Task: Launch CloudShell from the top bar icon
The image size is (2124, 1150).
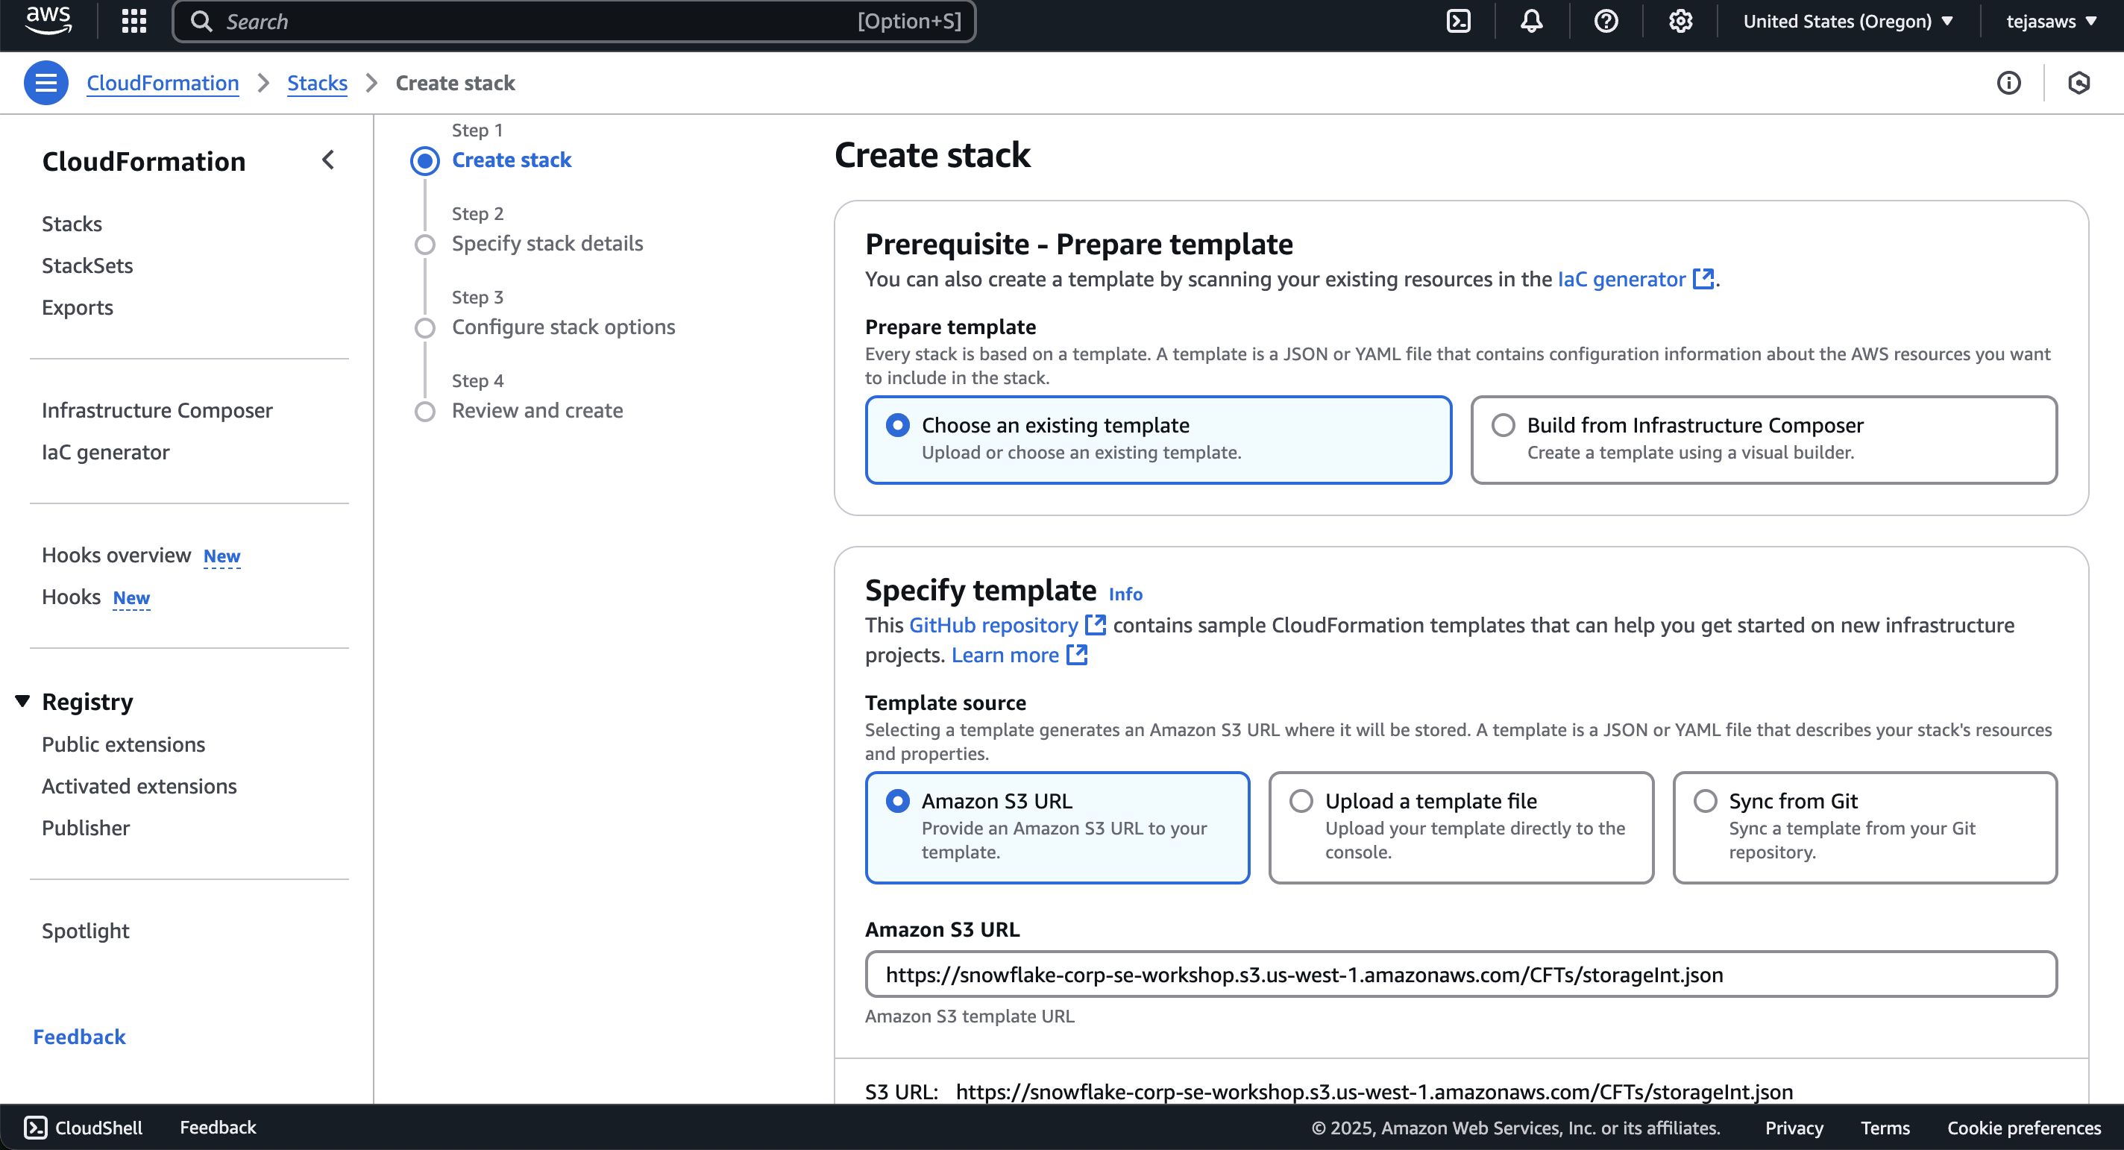Action: tap(1459, 22)
